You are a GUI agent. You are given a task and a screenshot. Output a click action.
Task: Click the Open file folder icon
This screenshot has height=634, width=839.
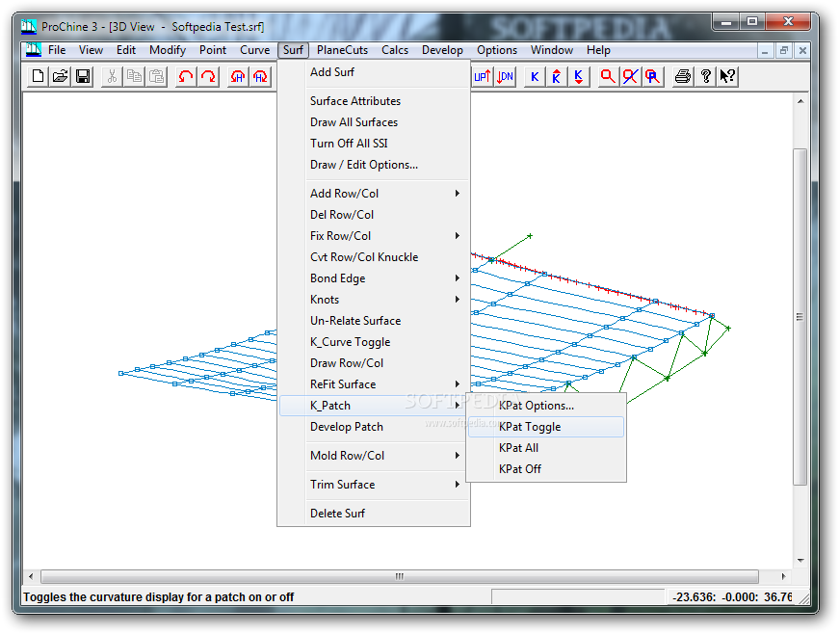tap(61, 76)
